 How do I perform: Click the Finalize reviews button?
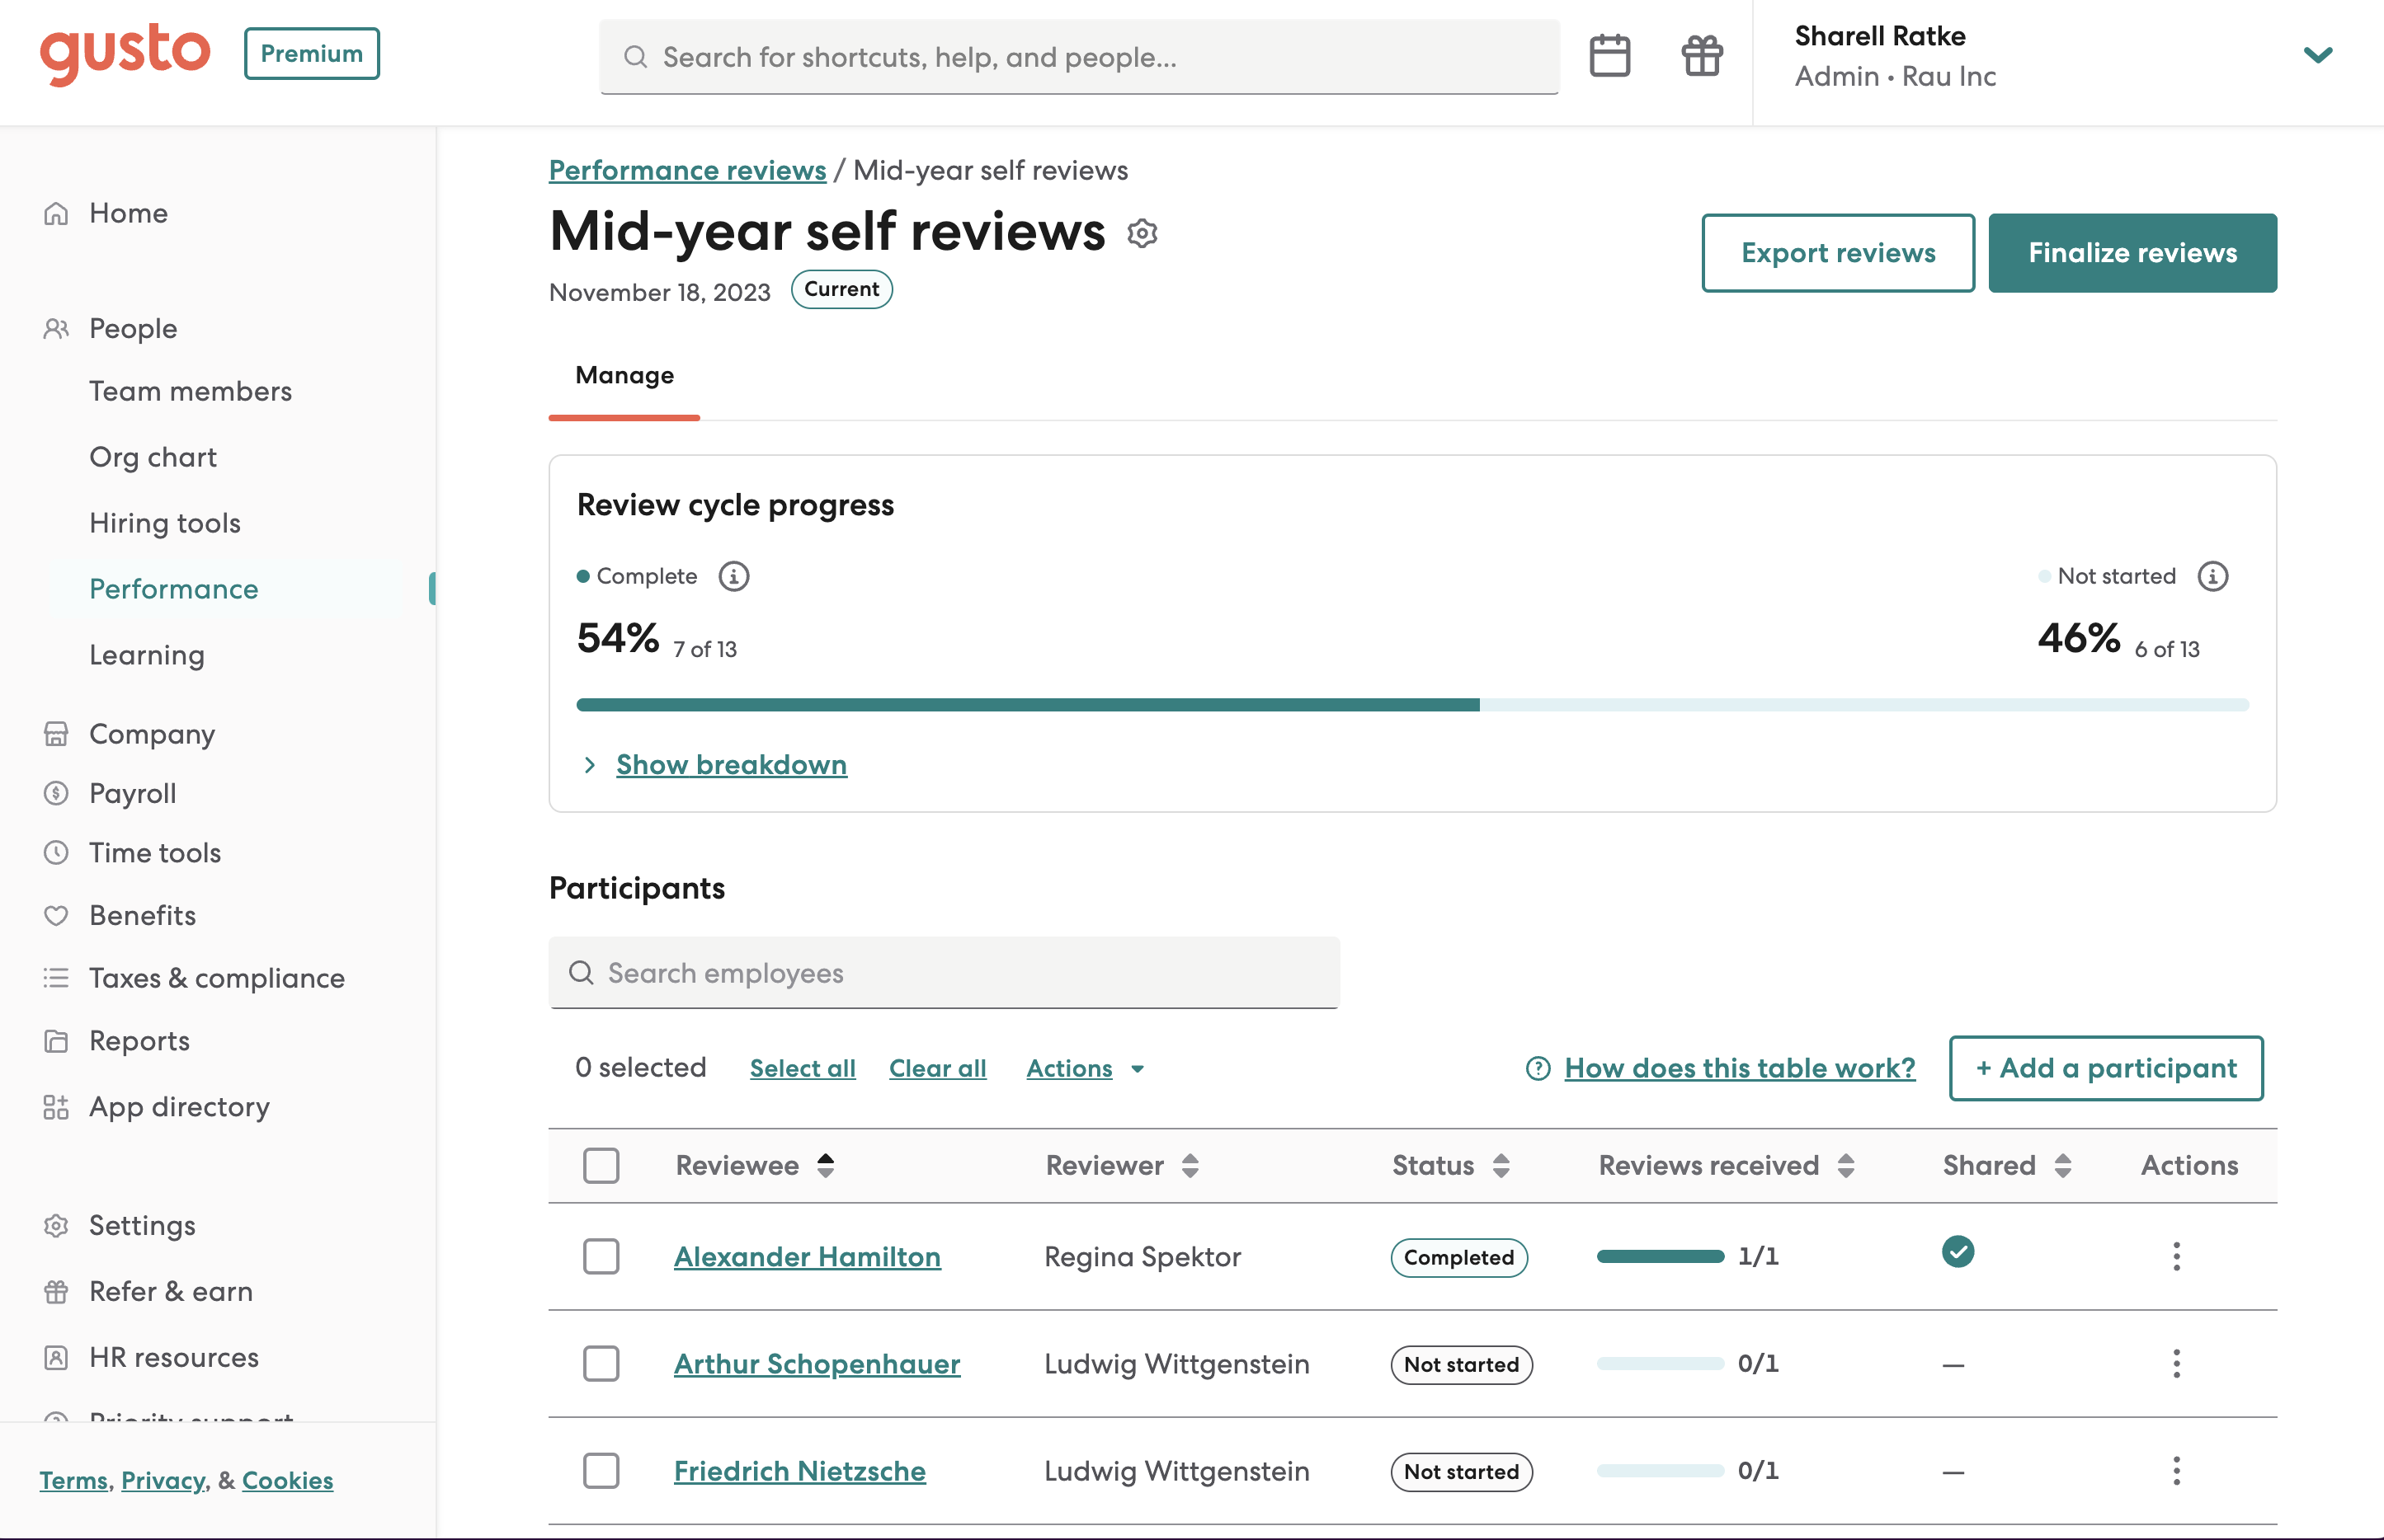[2132, 253]
